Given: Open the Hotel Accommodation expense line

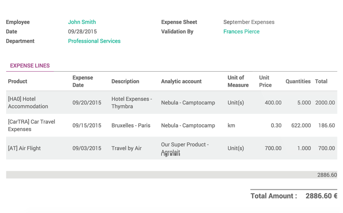Looking at the screenshot, I should (171, 102).
